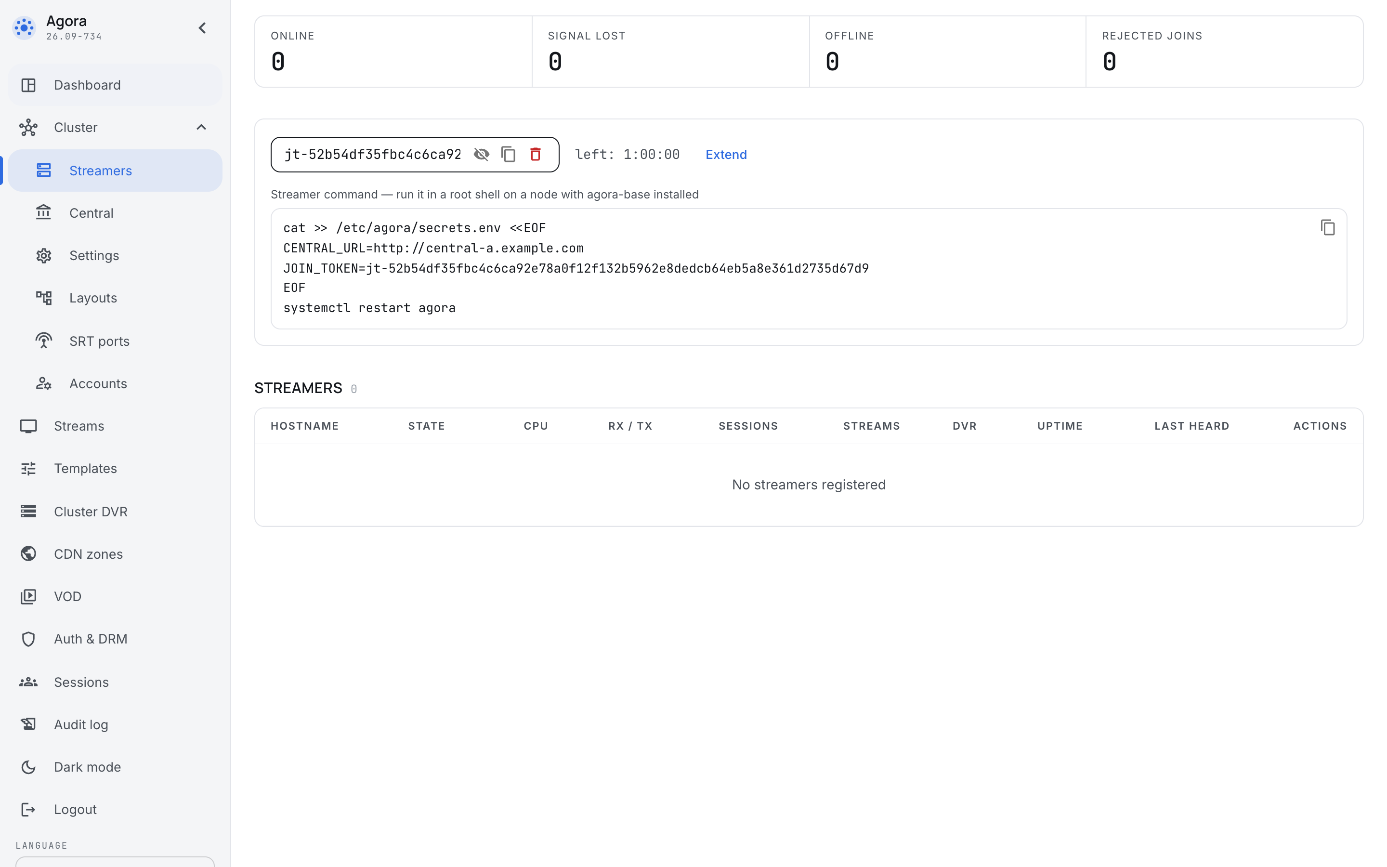Click the RX / TX column header

point(630,425)
